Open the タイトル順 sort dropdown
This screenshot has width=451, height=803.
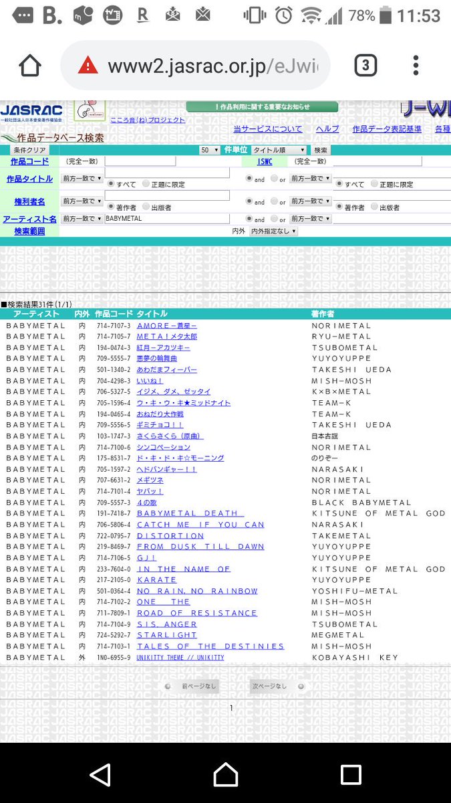pyautogui.click(x=279, y=151)
